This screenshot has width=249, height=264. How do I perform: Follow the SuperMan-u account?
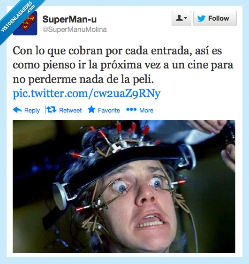click(215, 18)
